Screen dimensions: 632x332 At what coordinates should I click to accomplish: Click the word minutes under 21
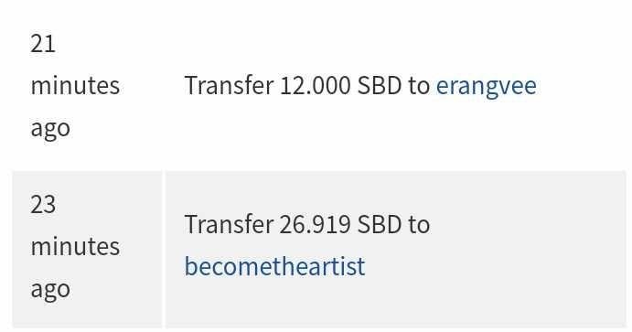(x=75, y=86)
